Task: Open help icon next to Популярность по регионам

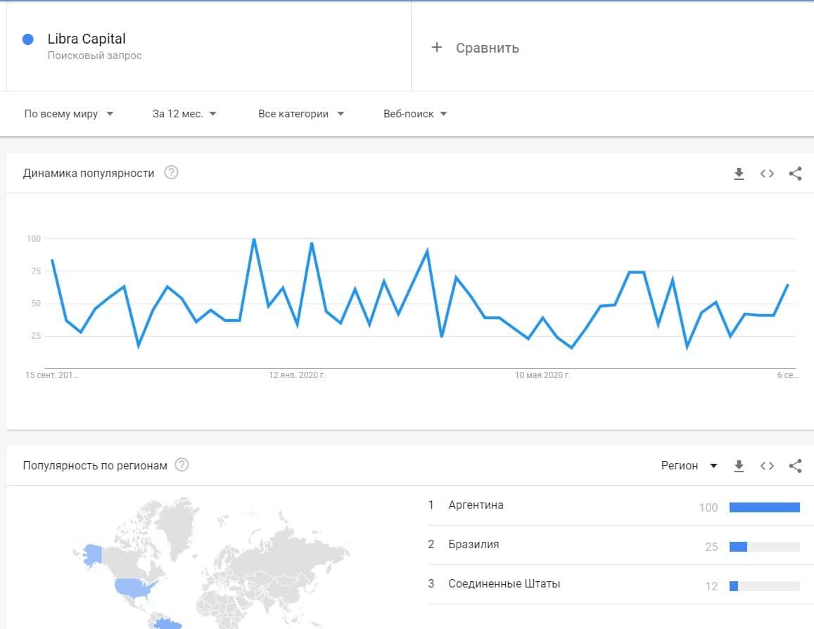Action: click(x=182, y=465)
